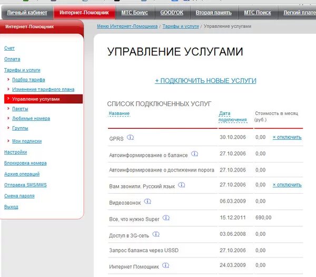The width and height of the screenshot is (316, 277).
Task: Open Любимые номера
Action: click(x=31, y=118)
